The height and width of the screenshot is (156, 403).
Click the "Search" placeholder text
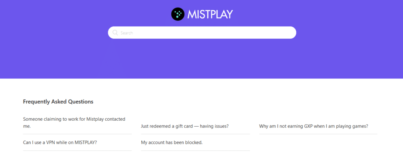click(127, 33)
